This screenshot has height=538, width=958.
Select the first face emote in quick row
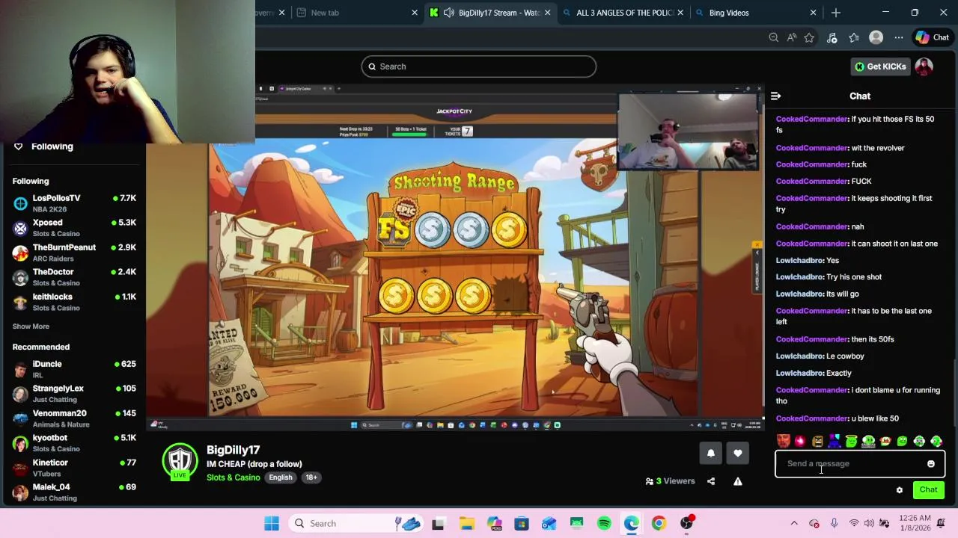click(783, 442)
